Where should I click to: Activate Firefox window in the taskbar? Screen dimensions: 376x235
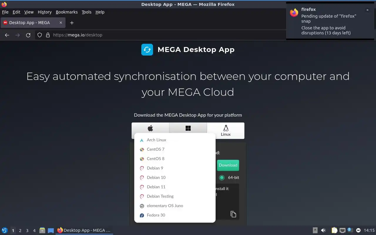[x=84, y=230]
